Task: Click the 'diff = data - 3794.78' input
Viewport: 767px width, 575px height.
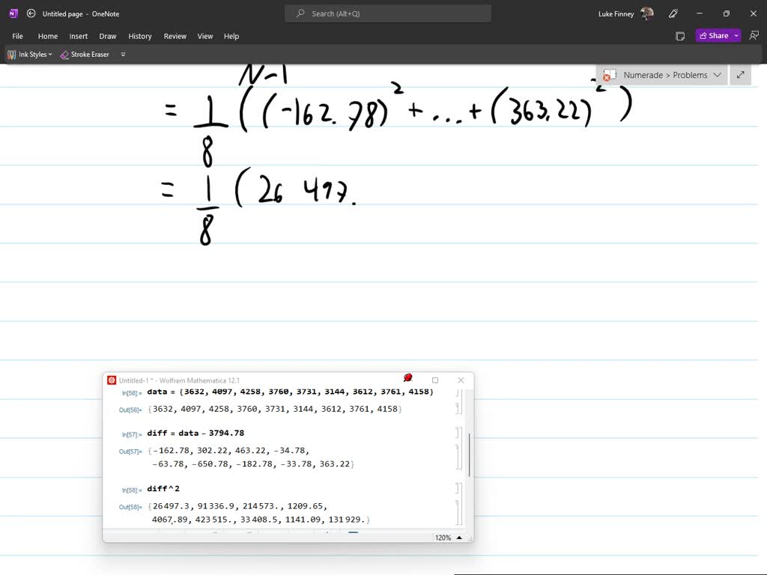Action: pyautogui.click(x=195, y=433)
